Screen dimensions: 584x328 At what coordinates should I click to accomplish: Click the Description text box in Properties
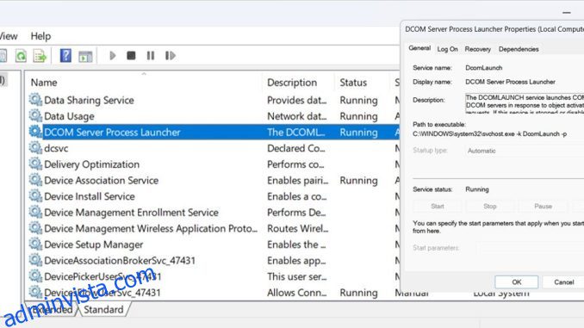(525, 103)
